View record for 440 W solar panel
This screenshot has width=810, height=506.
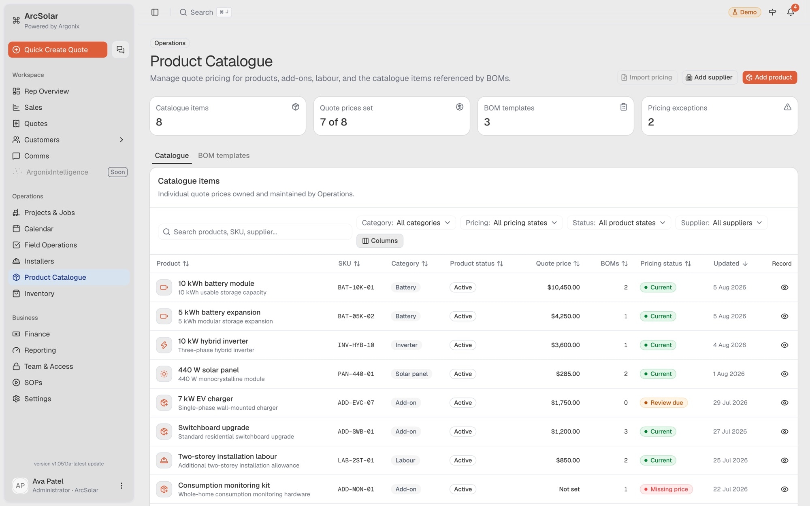784,374
